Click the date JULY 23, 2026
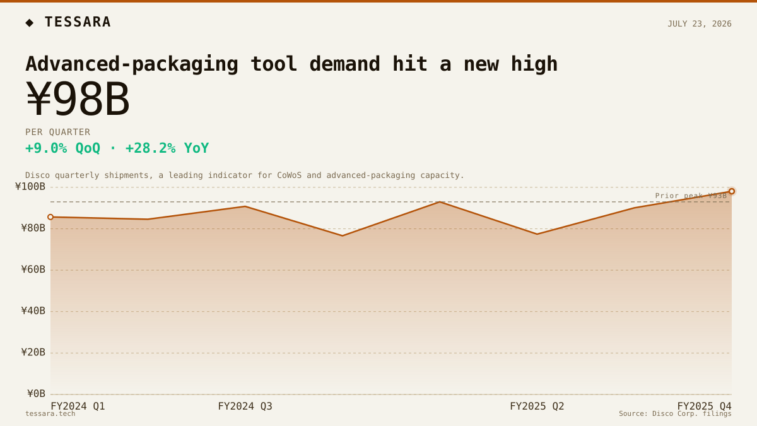 click(x=700, y=24)
